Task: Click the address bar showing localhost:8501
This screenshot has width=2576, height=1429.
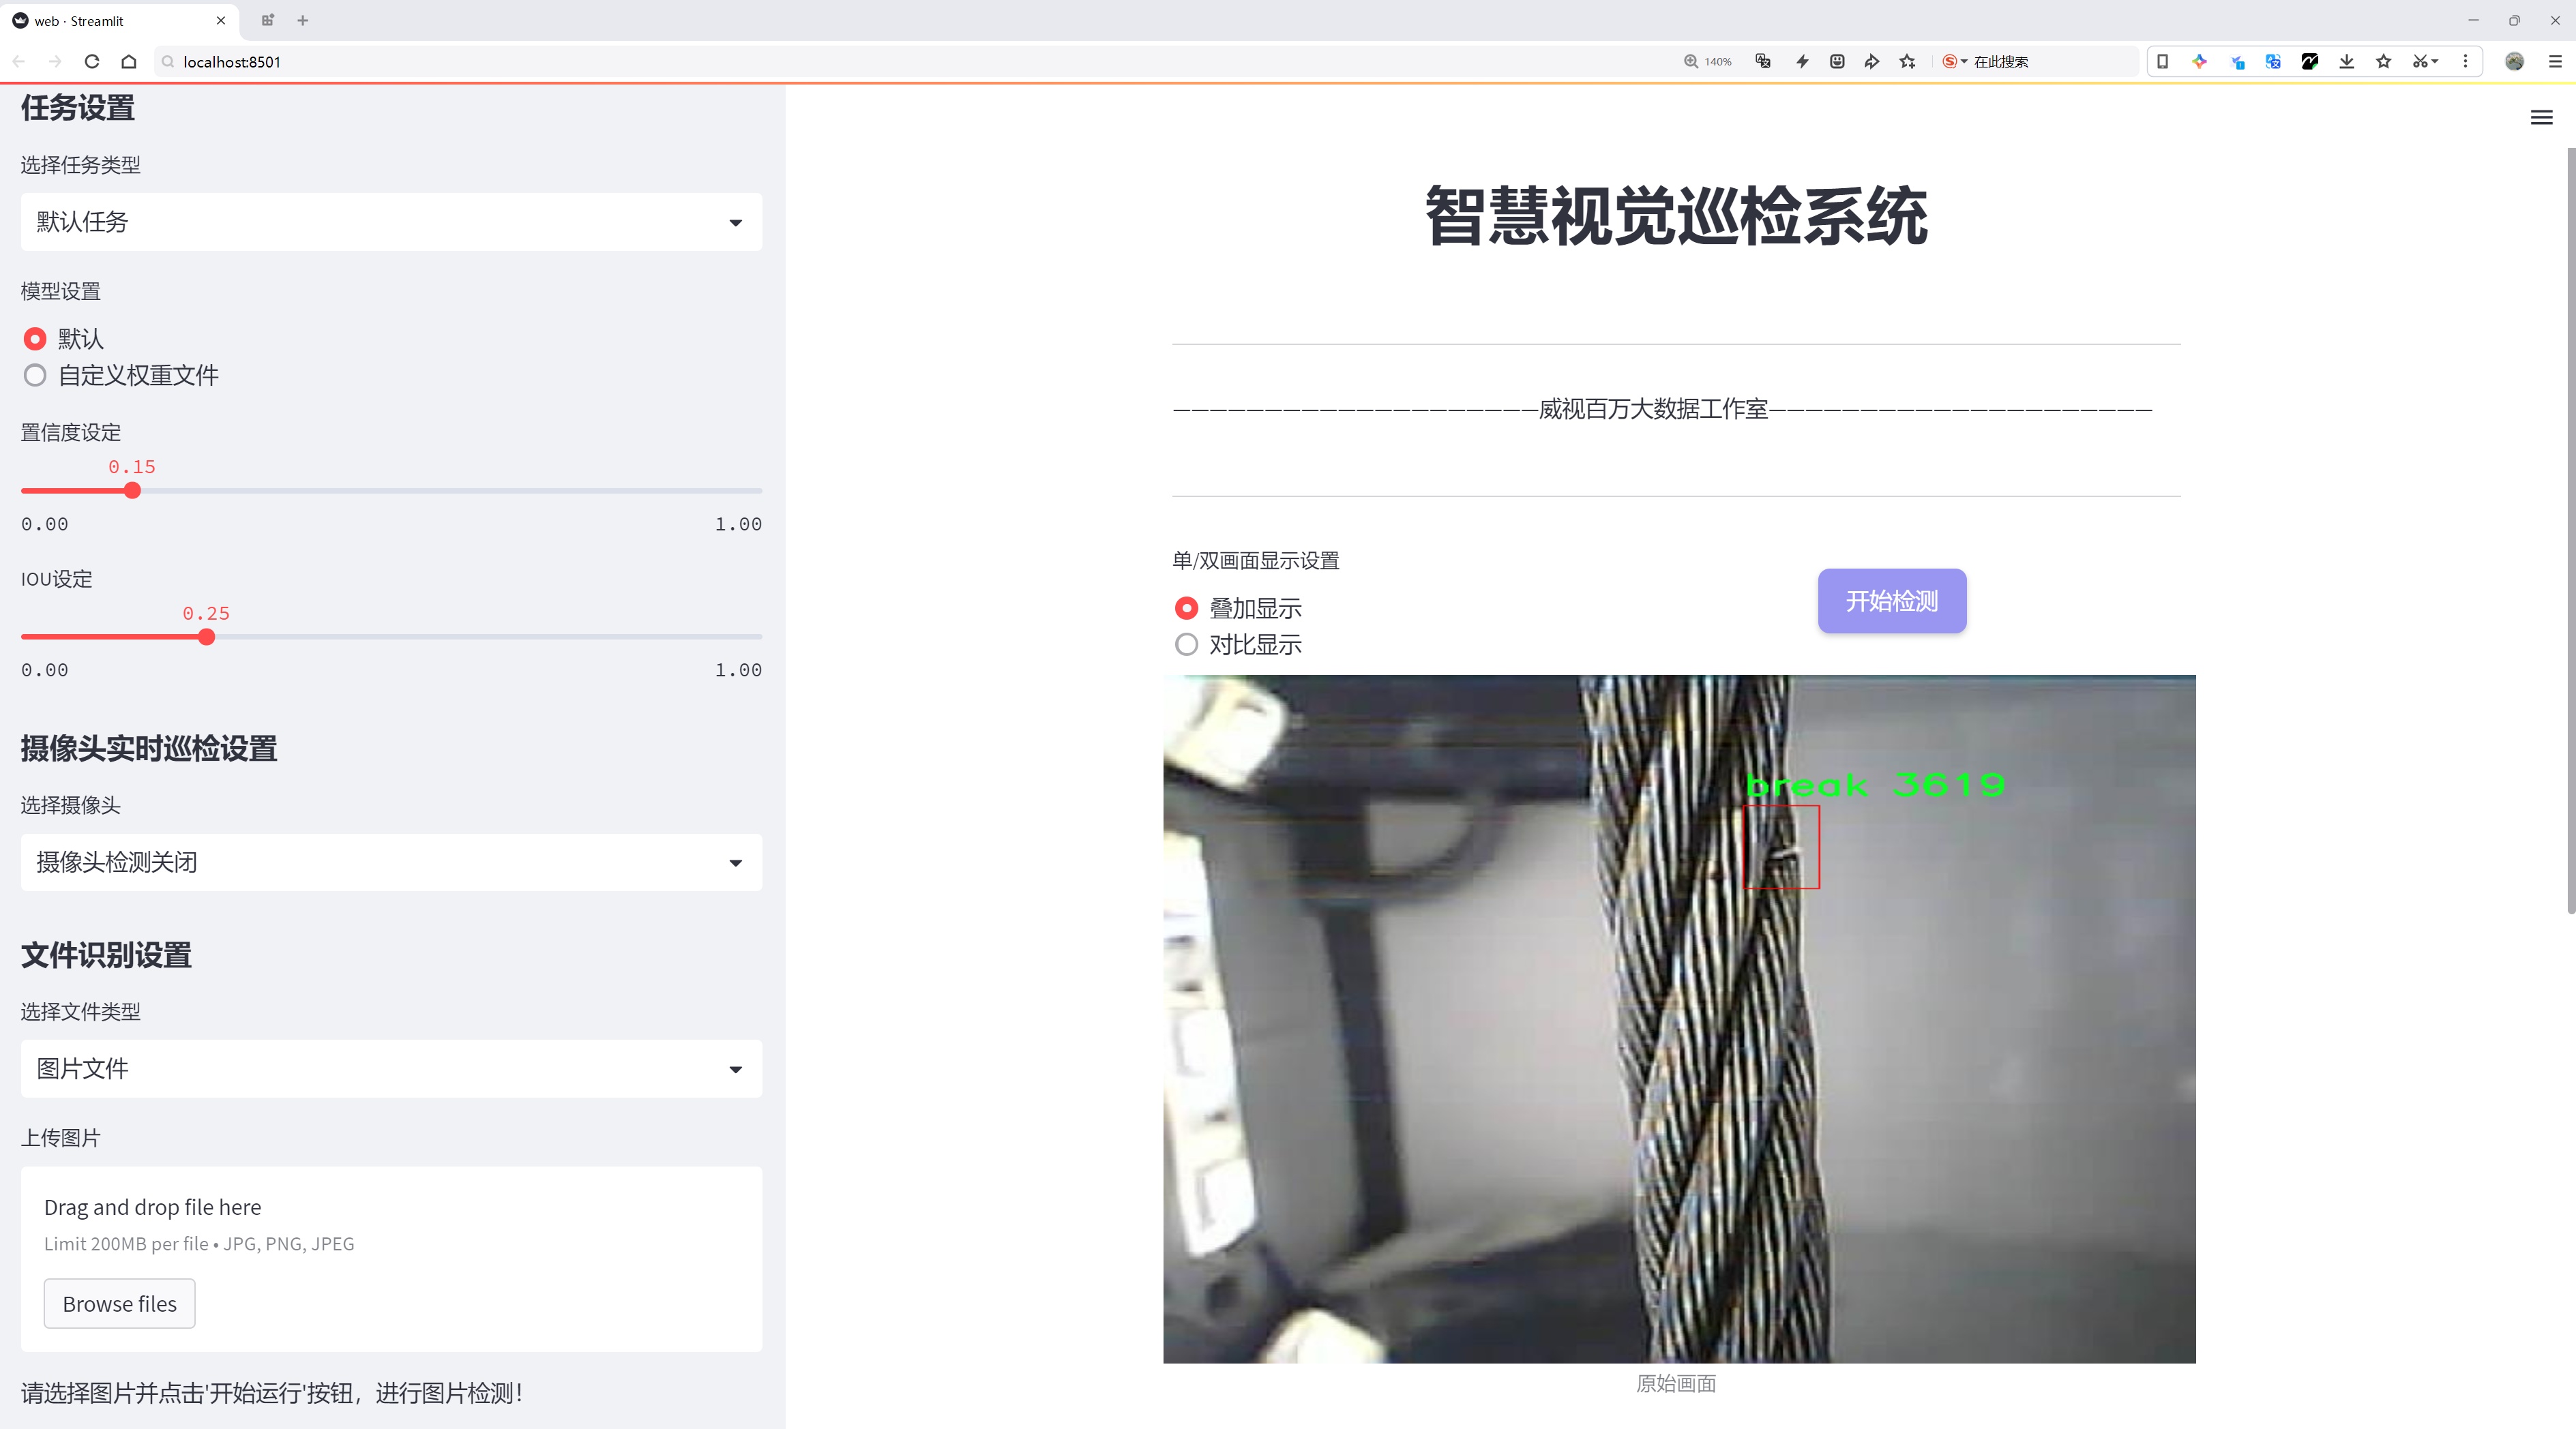Action: (x=900, y=62)
